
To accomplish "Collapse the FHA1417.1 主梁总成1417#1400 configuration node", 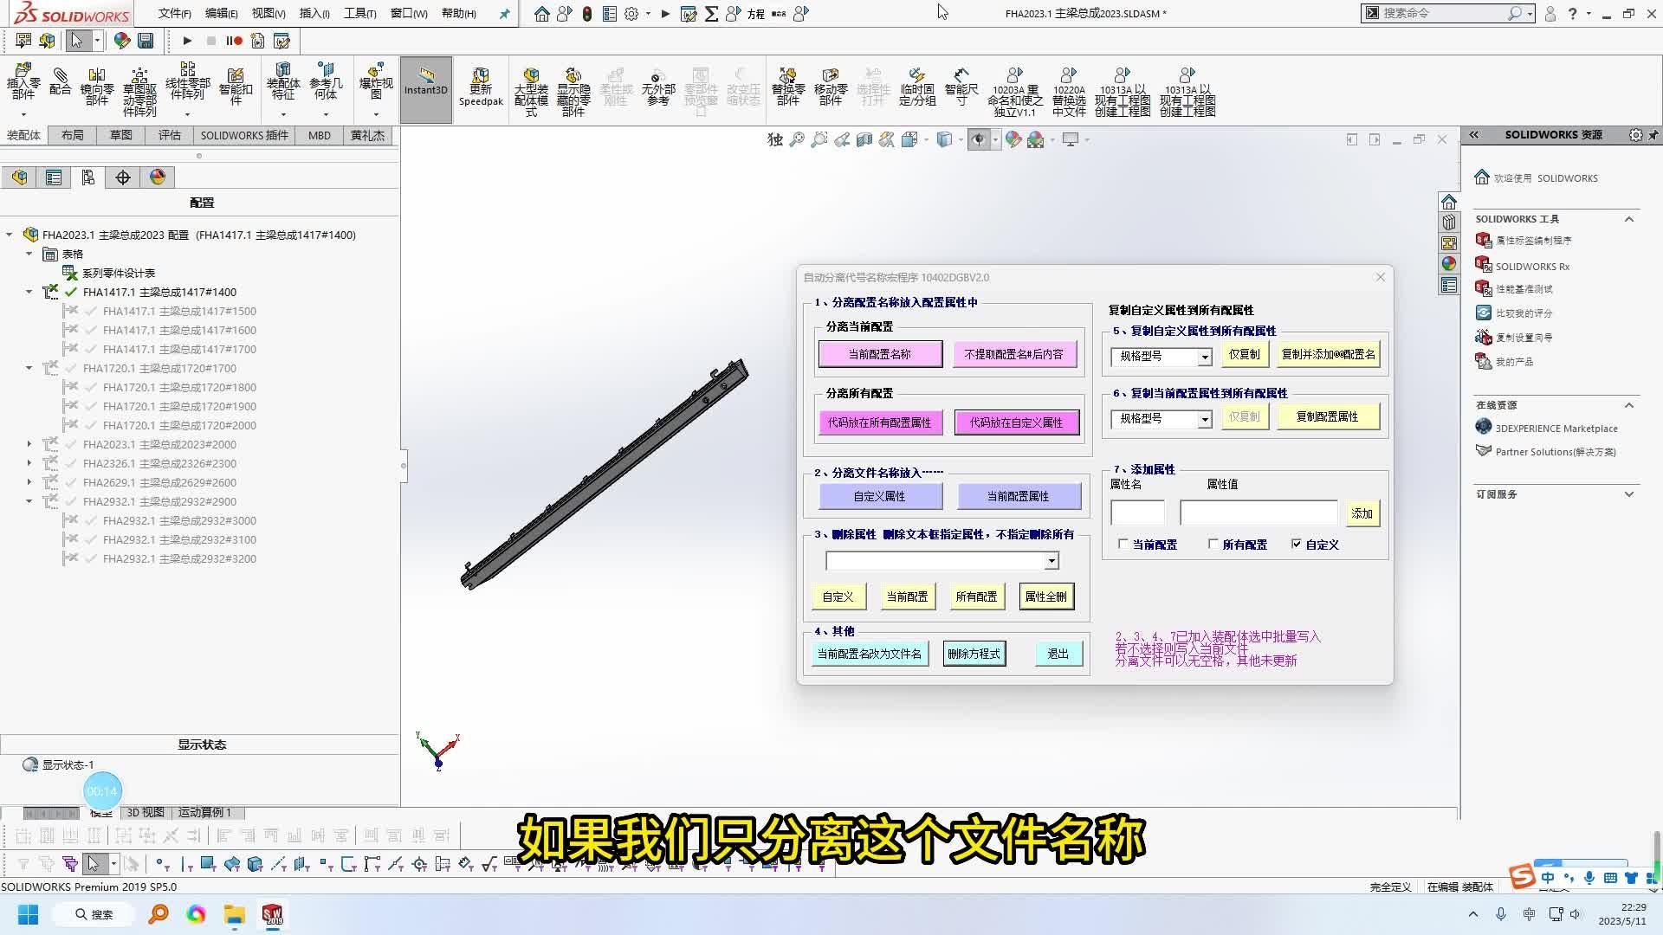I will 29,293.
